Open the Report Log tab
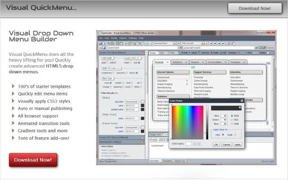Viewport: 288px width, 180px height. (180, 161)
